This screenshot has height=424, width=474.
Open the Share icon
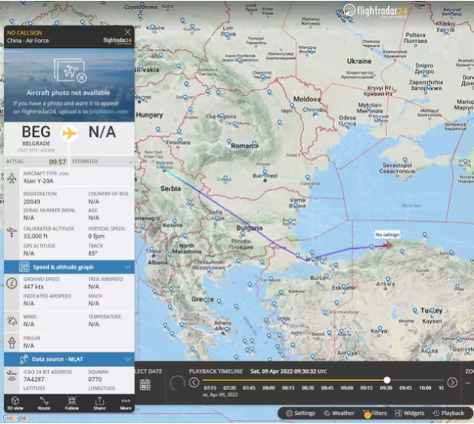[99, 403]
